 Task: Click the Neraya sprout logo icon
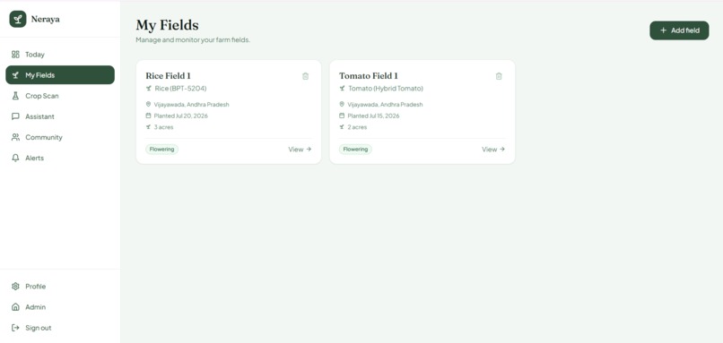click(x=18, y=19)
